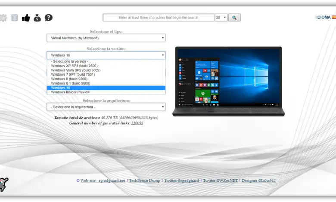Focus the search text field

[x=159, y=18]
